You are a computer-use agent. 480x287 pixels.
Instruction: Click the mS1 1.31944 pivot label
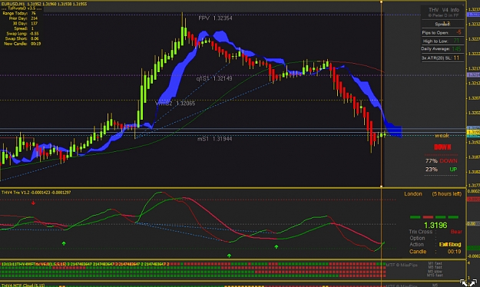point(214,139)
